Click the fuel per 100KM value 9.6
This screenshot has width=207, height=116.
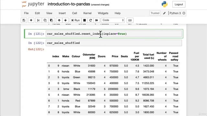[137, 89]
